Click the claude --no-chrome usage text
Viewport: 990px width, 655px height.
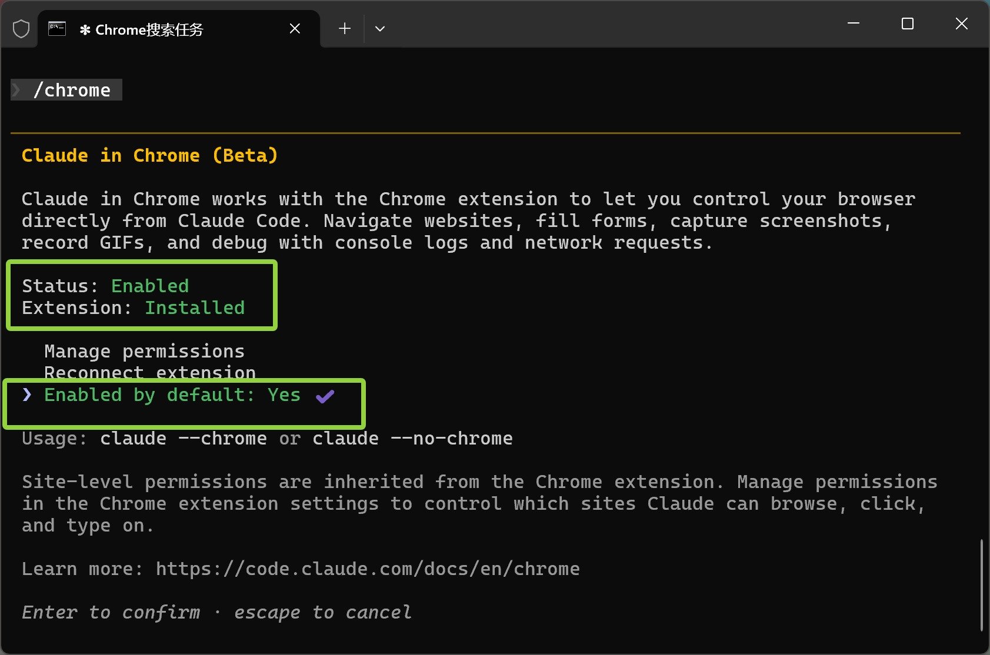pyautogui.click(x=412, y=439)
